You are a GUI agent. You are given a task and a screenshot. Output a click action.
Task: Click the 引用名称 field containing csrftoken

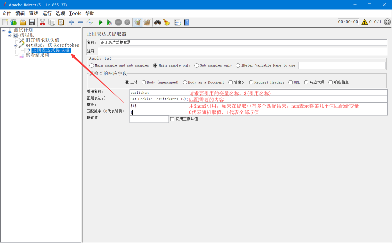[x=258, y=93]
